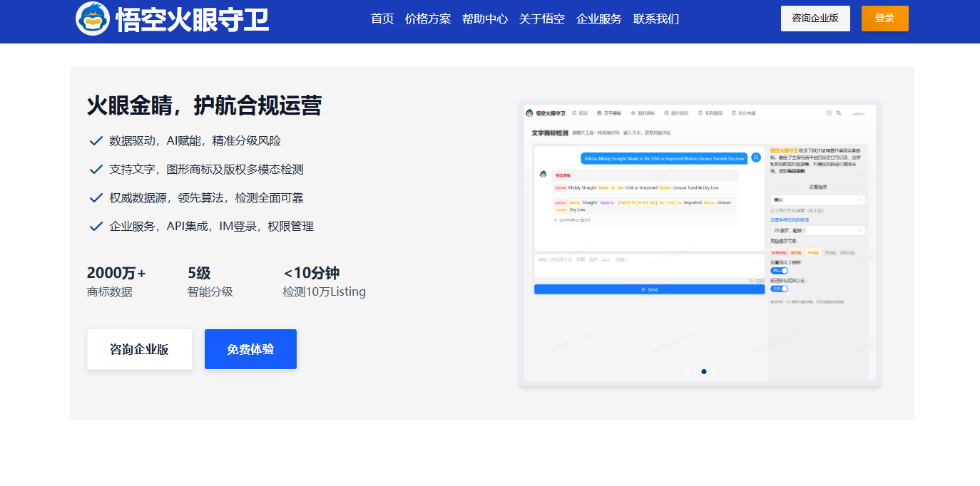Open the 价格方案 menu item
Screen dimensions: 980x486
(428, 19)
